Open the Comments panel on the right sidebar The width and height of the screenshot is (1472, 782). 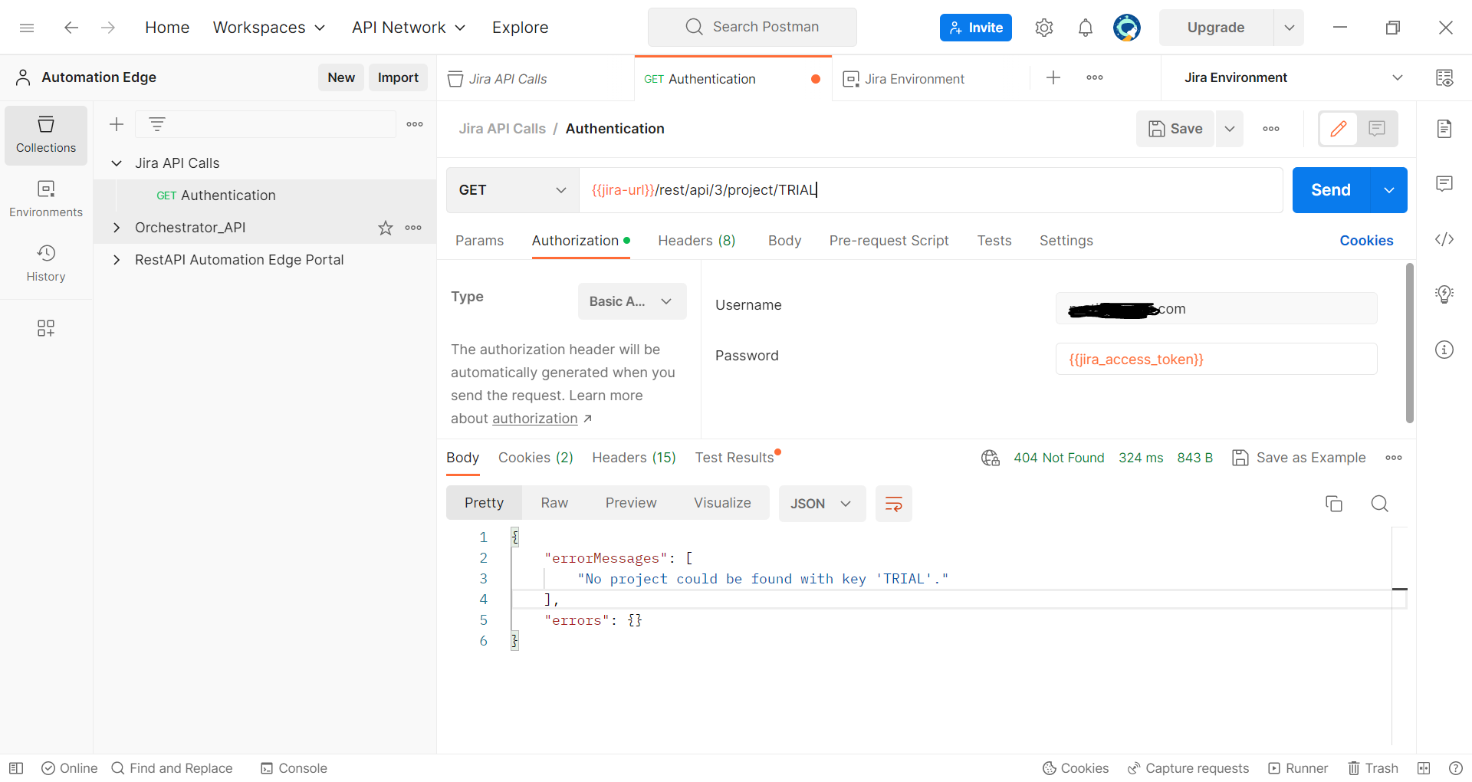click(1444, 184)
